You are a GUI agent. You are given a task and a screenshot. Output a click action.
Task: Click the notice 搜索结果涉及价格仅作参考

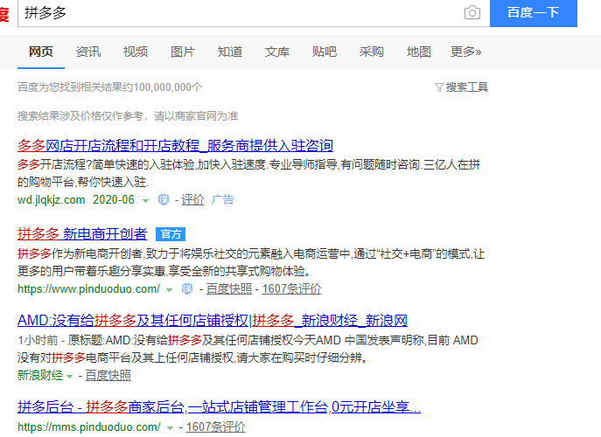tap(128, 116)
